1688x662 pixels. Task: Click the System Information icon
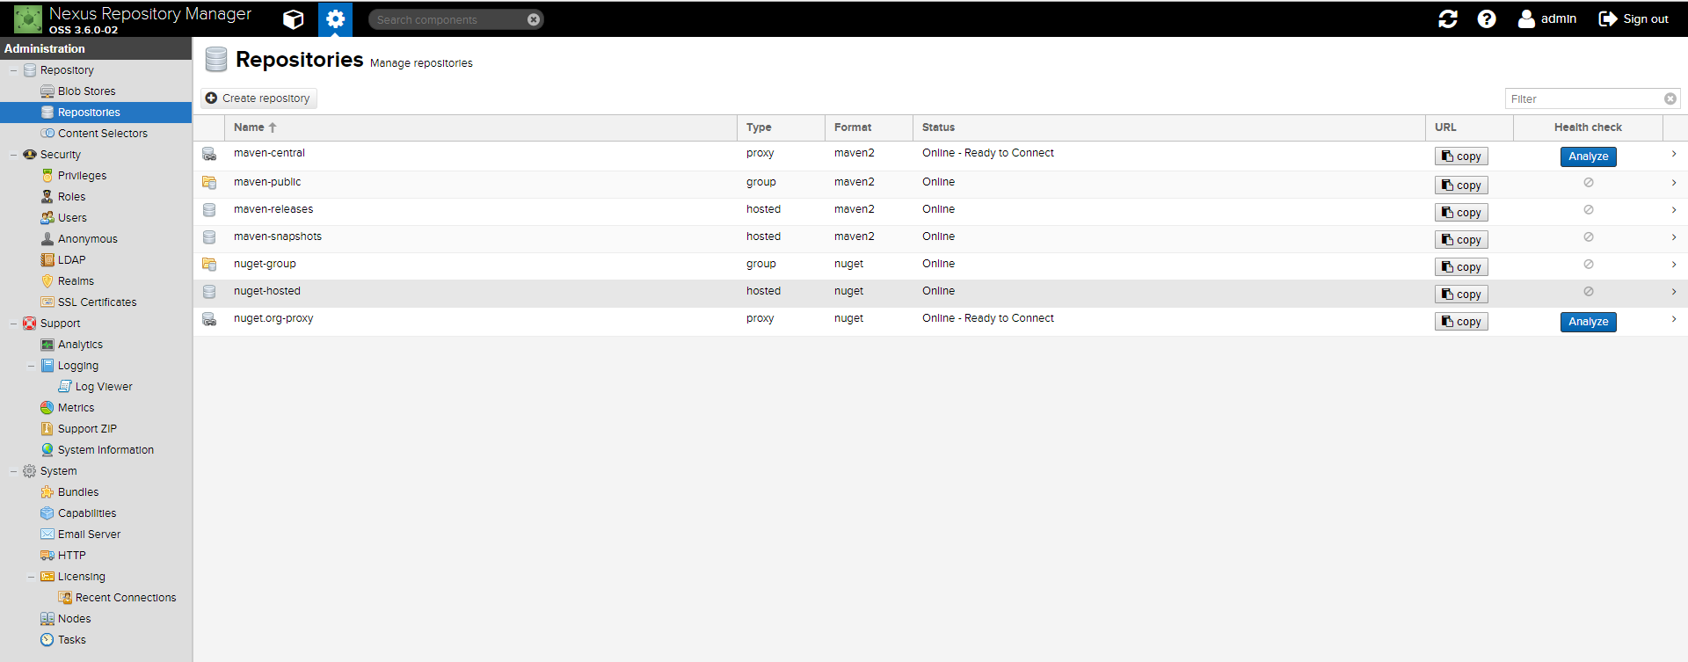point(47,450)
